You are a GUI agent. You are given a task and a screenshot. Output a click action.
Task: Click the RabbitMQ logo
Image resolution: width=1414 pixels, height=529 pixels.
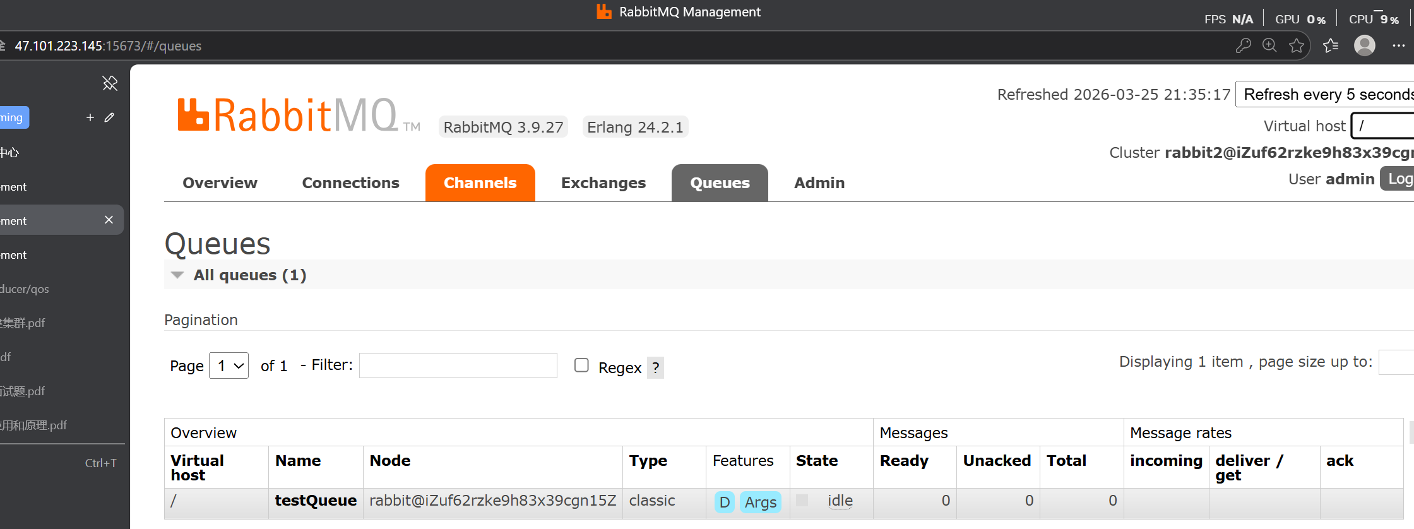(298, 116)
